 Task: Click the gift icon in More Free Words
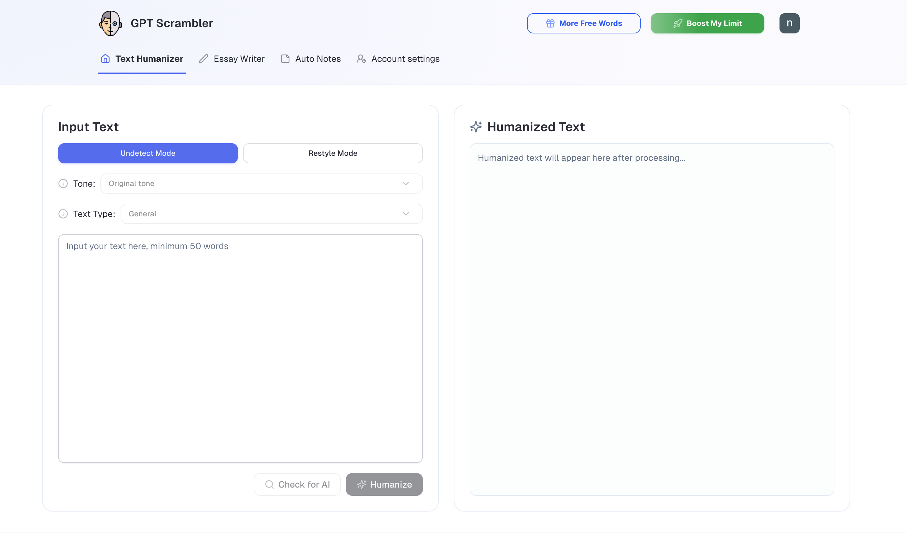[550, 23]
